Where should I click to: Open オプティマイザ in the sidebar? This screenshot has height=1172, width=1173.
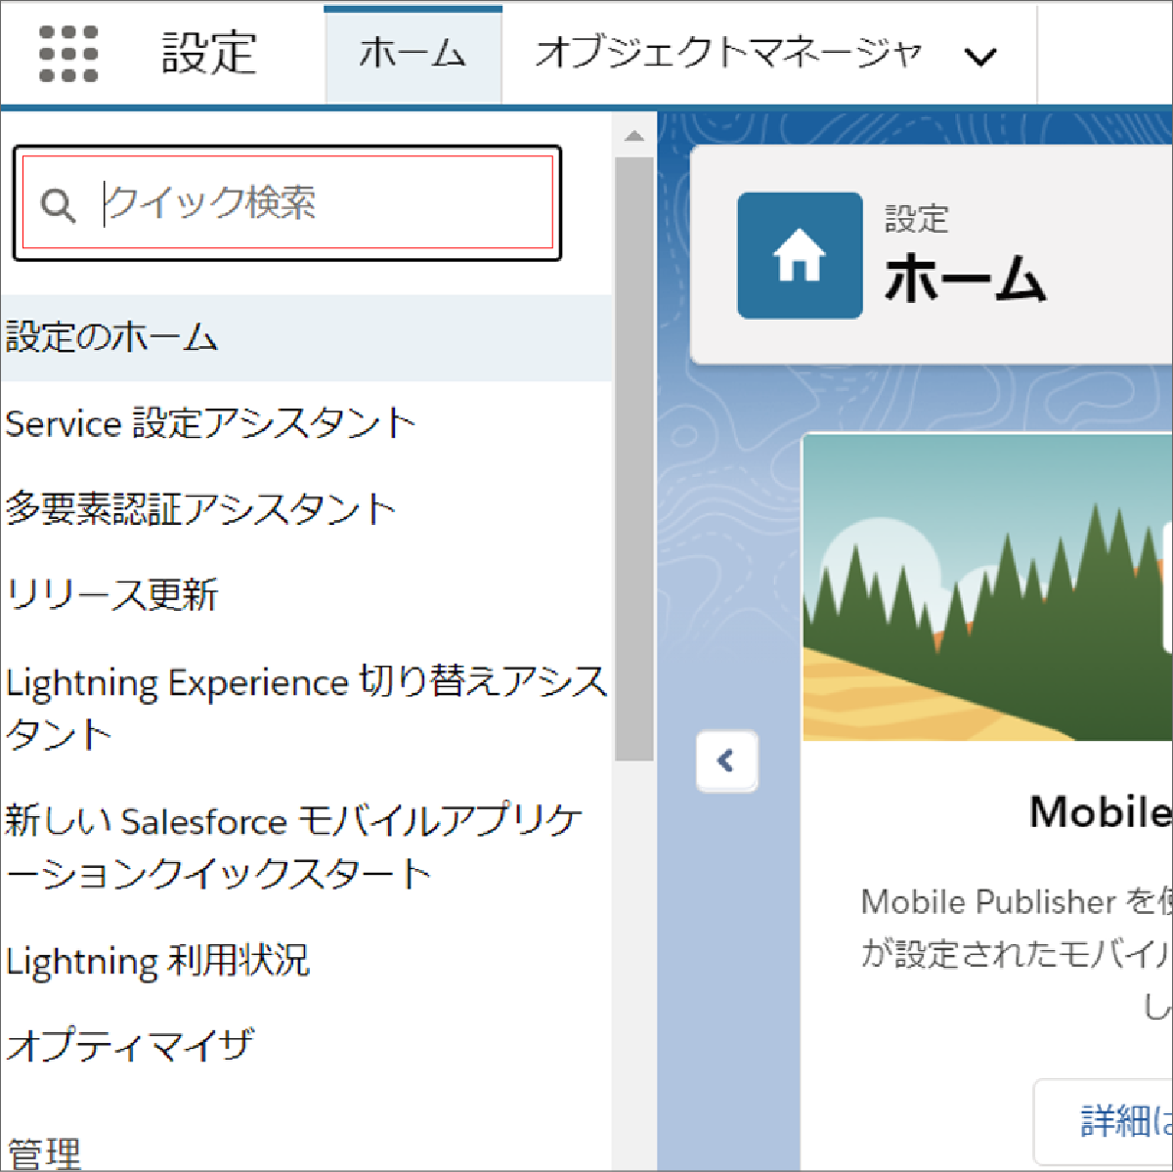[130, 1045]
